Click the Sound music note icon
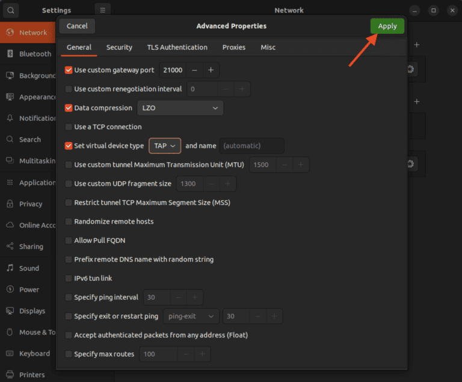Image resolution: width=462 pixels, height=382 pixels. (x=10, y=268)
